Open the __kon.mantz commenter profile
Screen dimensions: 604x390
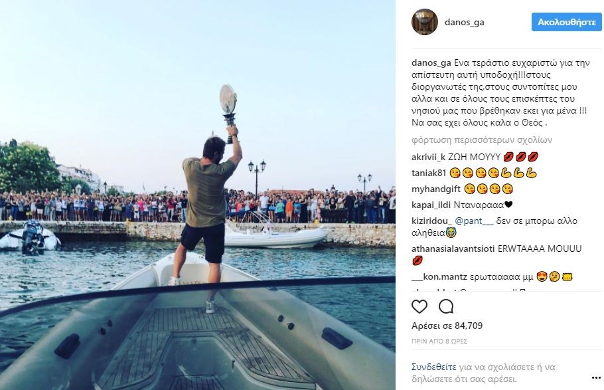tap(439, 276)
